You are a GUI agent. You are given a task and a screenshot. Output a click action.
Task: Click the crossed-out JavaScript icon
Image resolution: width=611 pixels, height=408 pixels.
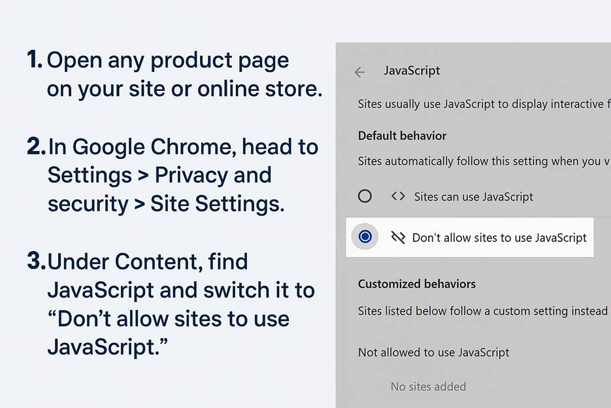click(x=399, y=237)
